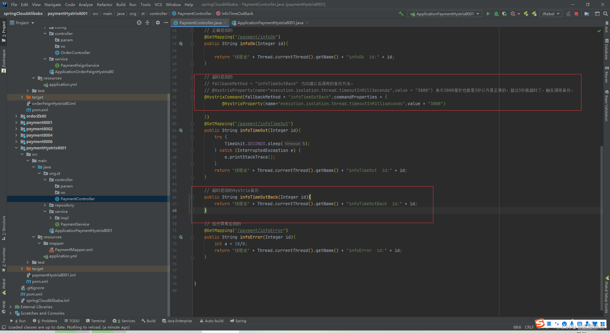Screen dimensions: 610x333
Task: Run with coverage icon
Action: (504, 14)
